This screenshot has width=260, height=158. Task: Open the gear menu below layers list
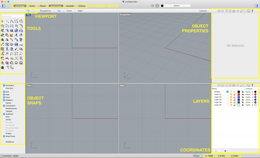[x=226, y=151]
